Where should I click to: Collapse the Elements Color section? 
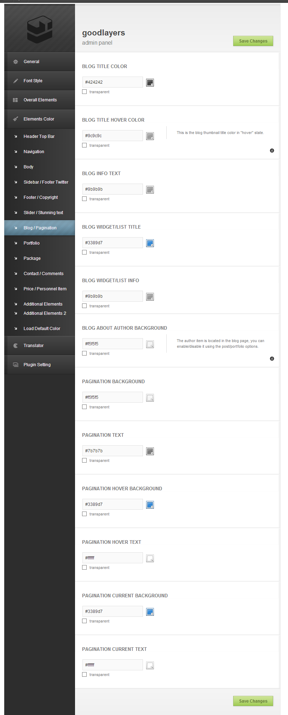click(40, 119)
